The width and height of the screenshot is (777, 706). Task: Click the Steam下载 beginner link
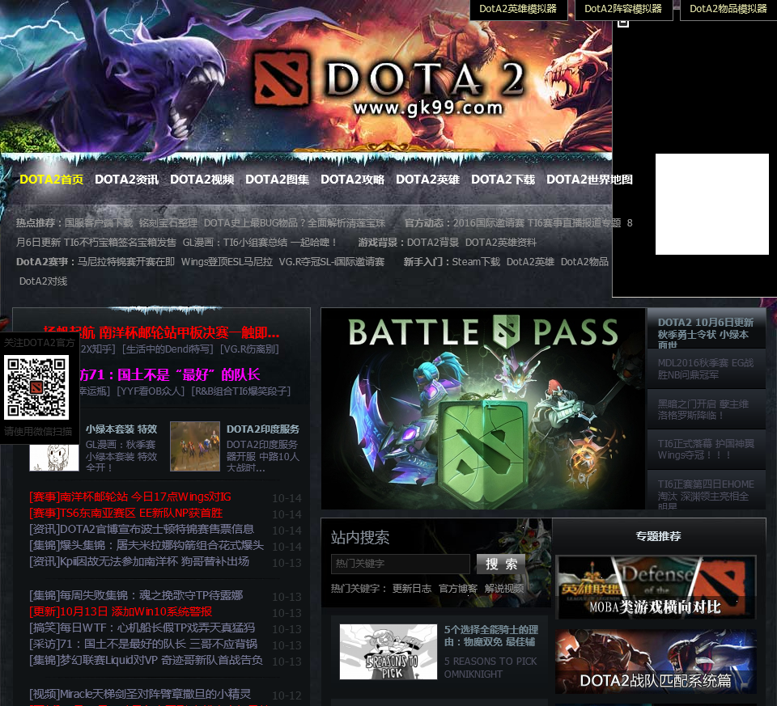coord(476,261)
